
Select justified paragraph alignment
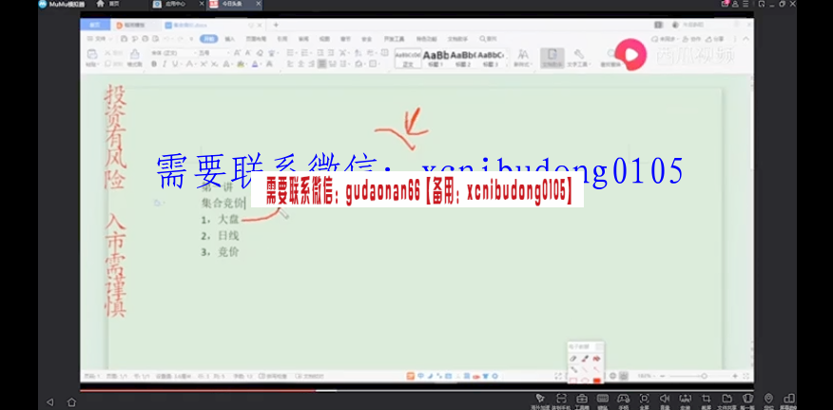(x=322, y=65)
